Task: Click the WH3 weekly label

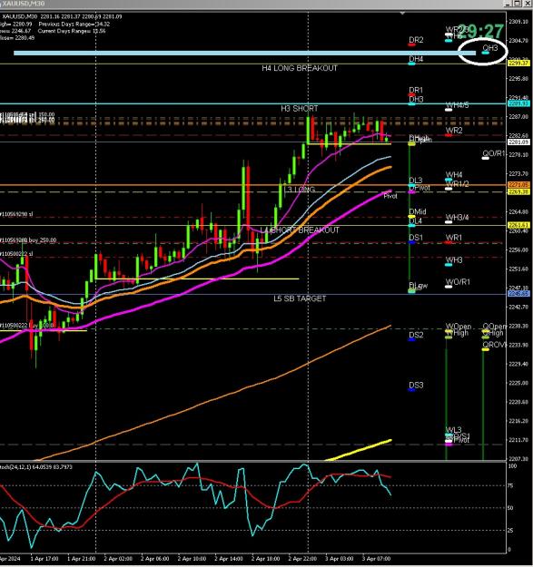Action: [454, 260]
